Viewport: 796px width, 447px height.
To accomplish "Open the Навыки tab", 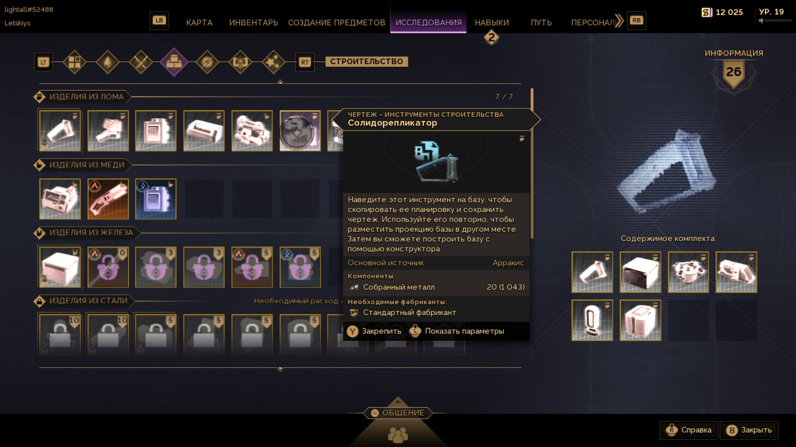I will tap(492, 22).
